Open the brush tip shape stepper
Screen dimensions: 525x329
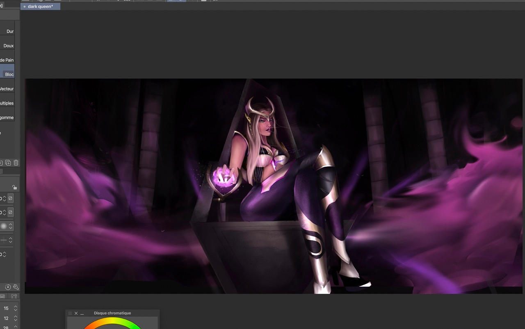click(x=11, y=226)
